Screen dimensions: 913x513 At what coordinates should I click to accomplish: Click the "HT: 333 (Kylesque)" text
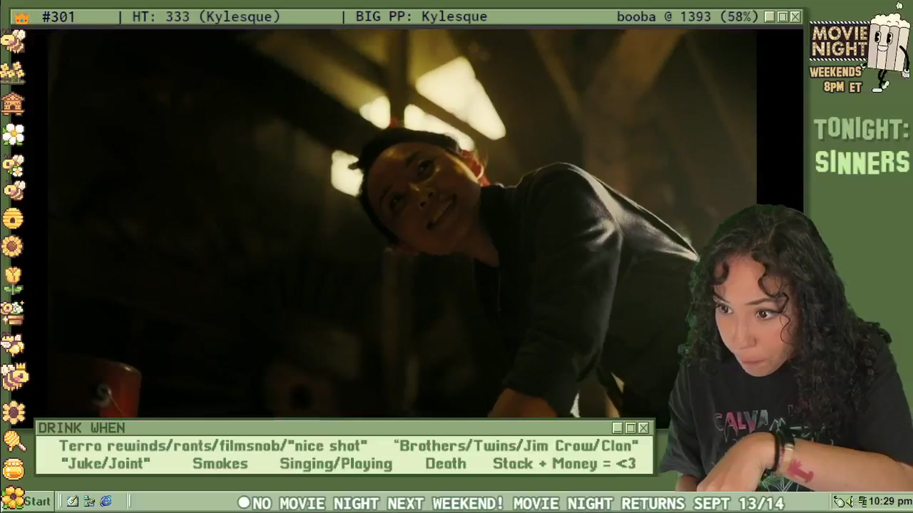[x=206, y=17]
